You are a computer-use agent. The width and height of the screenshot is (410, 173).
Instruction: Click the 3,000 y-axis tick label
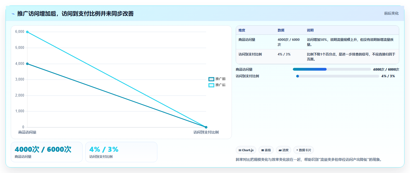click(20, 79)
